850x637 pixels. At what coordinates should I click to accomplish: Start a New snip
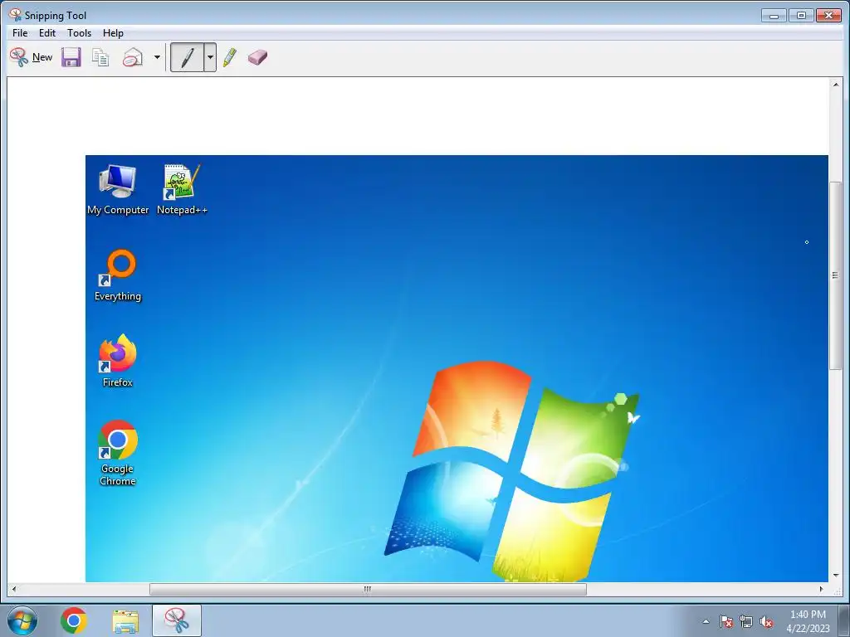[31, 57]
